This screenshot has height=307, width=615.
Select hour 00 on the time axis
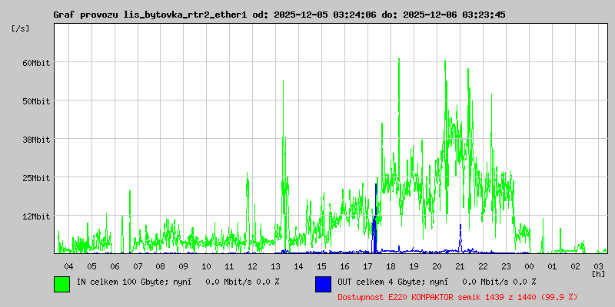pyautogui.click(x=529, y=266)
